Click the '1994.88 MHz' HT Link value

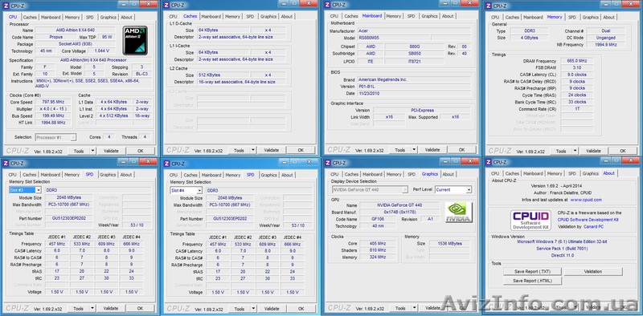53,123
